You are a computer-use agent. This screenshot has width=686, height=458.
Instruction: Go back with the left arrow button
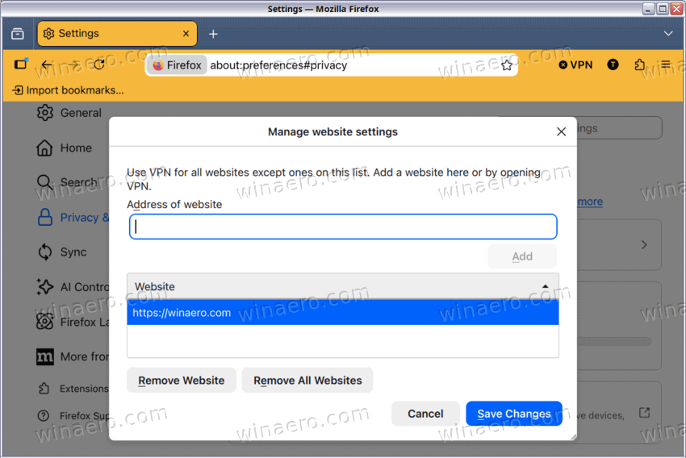[46, 65]
